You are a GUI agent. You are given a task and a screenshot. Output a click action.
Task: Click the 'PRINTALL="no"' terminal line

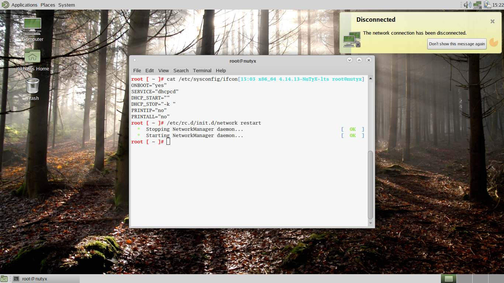[x=151, y=116]
